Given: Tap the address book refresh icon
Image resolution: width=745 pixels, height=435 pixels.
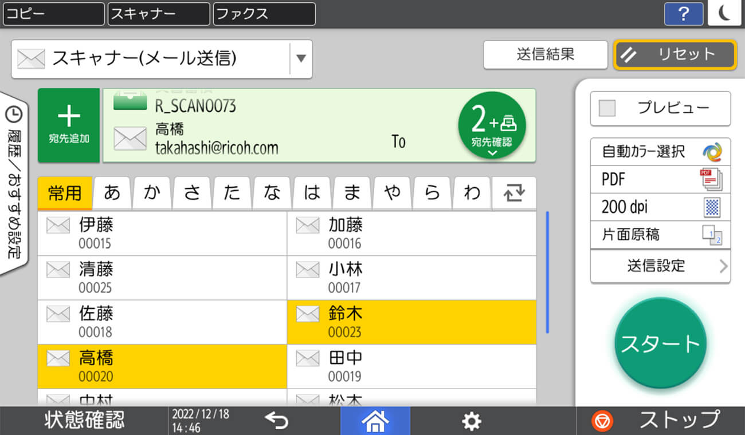Looking at the screenshot, I should click(514, 193).
